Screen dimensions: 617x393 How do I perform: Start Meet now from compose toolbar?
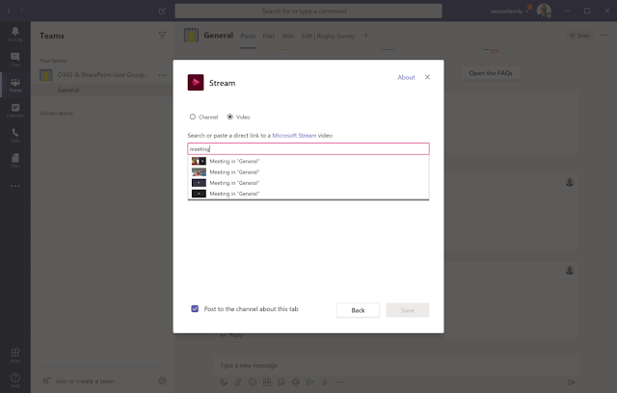pyautogui.click(x=296, y=382)
